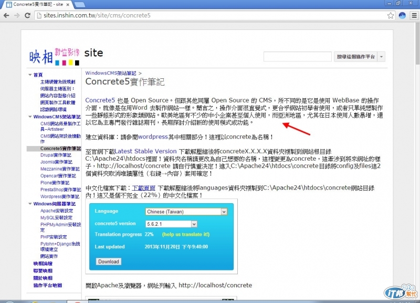Open Joomla實作筆記 in sidebar

(x=56, y=162)
